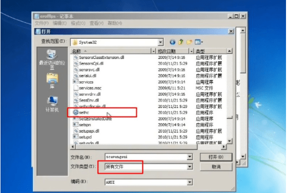Image resolution: width=287 pixels, height=193 pixels.
Task: Open Libraries in left sidebar
Action: coord(52,81)
